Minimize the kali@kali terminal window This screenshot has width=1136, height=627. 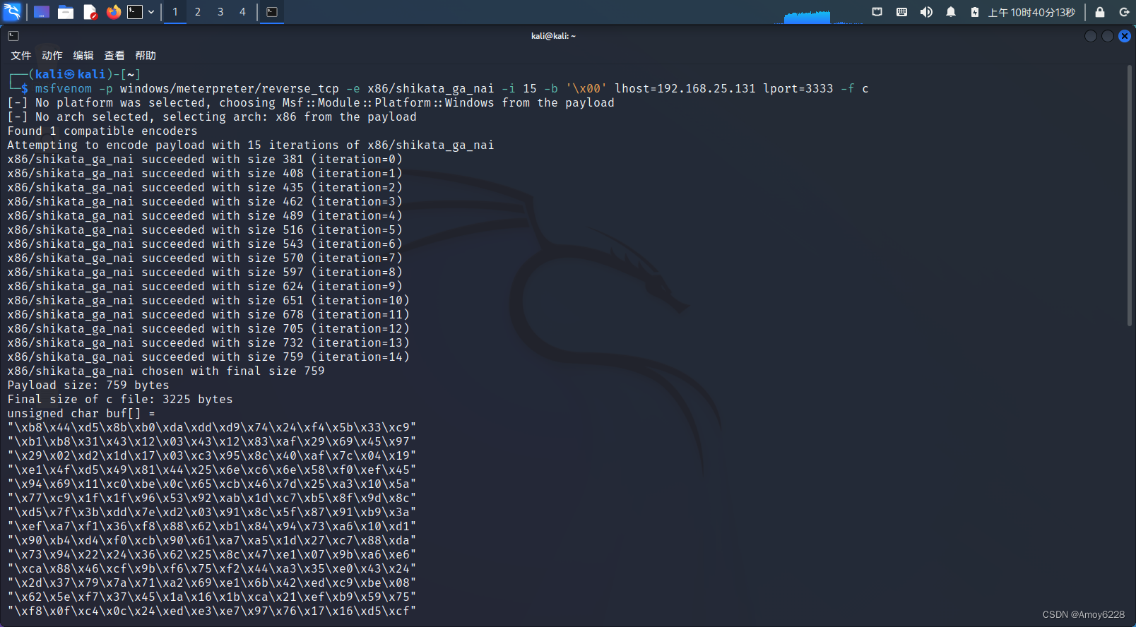[x=1091, y=36]
